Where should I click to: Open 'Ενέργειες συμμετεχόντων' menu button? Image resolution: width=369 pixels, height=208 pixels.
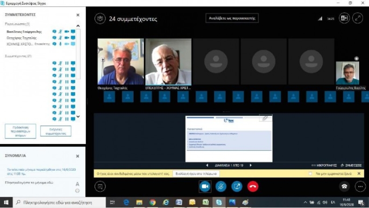[56, 131]
